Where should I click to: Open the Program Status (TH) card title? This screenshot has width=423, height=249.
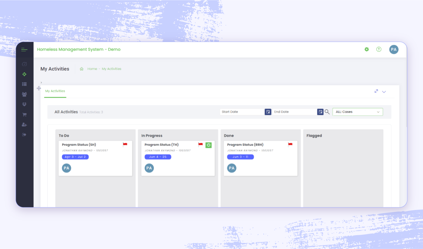click(x=162, y=145)
